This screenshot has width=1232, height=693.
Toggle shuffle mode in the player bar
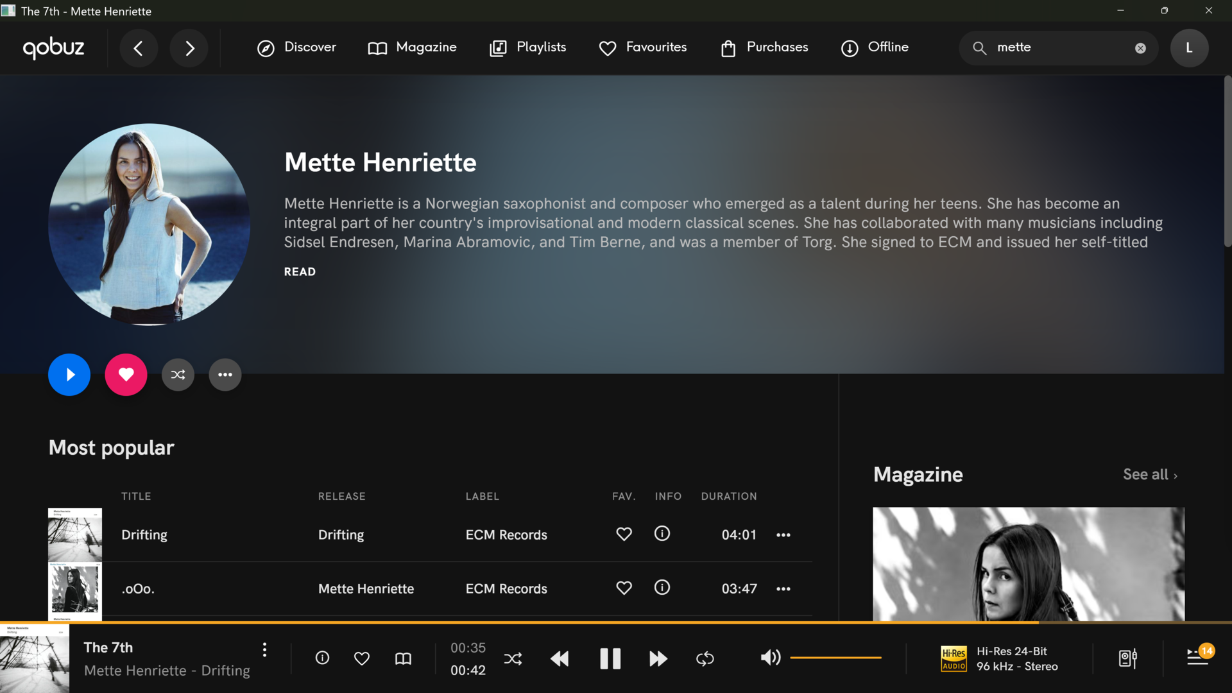tap(513, 659)
